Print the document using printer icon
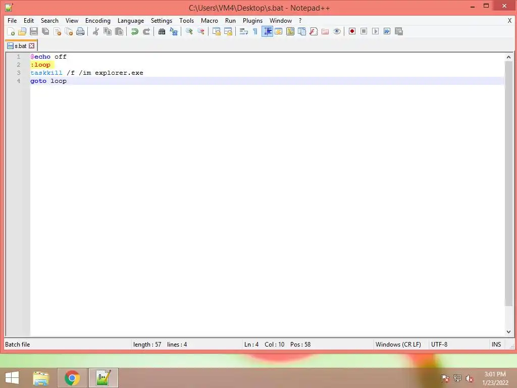 click(x=80, y=31)
